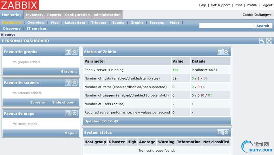Click the 'Not classified' column header

click(216, 142)
